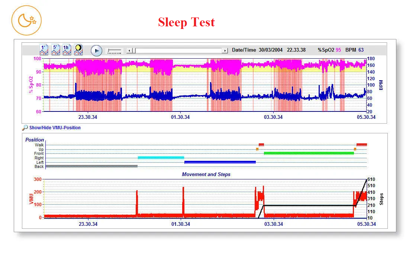The image size is (409, 260).
Task: Toggle the Show/Hide VMU-Position link
Action: pos(55,128)
